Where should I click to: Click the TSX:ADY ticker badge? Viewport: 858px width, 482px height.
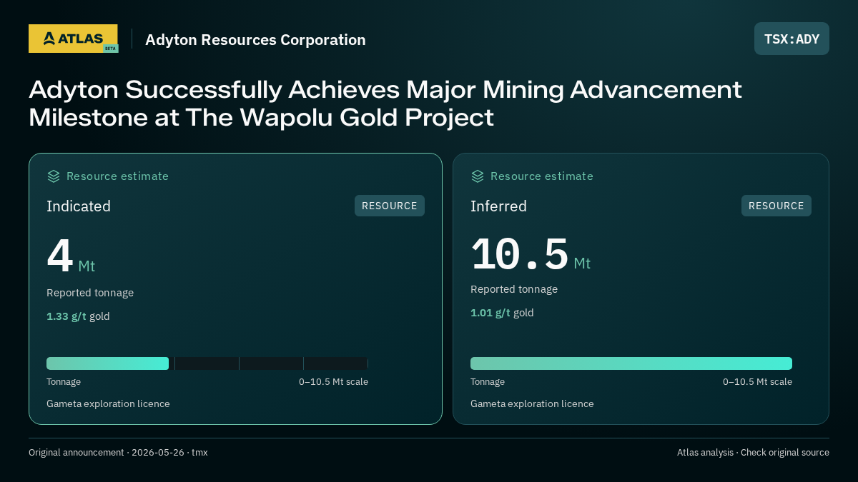click(x=792, y=39)
